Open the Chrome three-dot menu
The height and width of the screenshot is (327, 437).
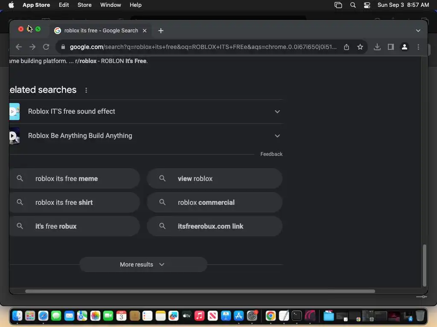pos(418,47)
